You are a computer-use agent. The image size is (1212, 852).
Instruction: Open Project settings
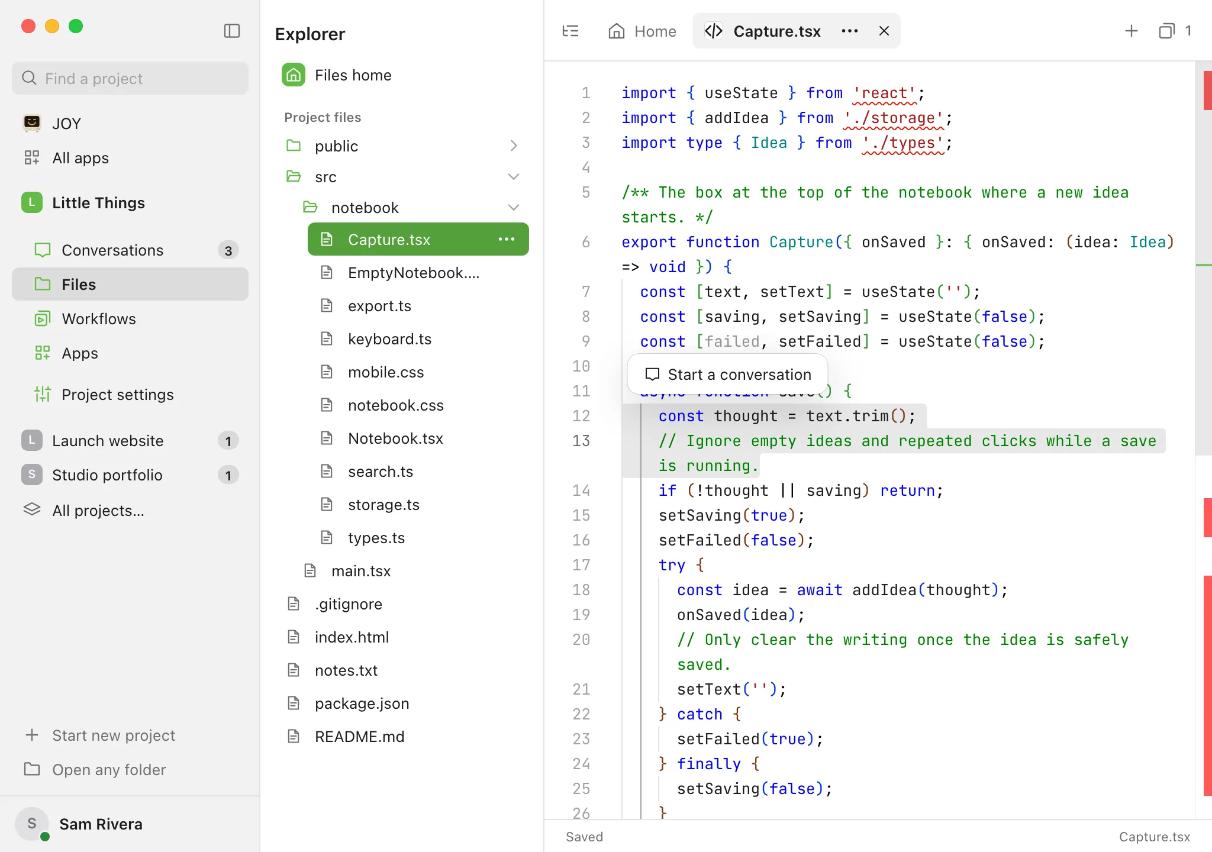coord(130,394)
